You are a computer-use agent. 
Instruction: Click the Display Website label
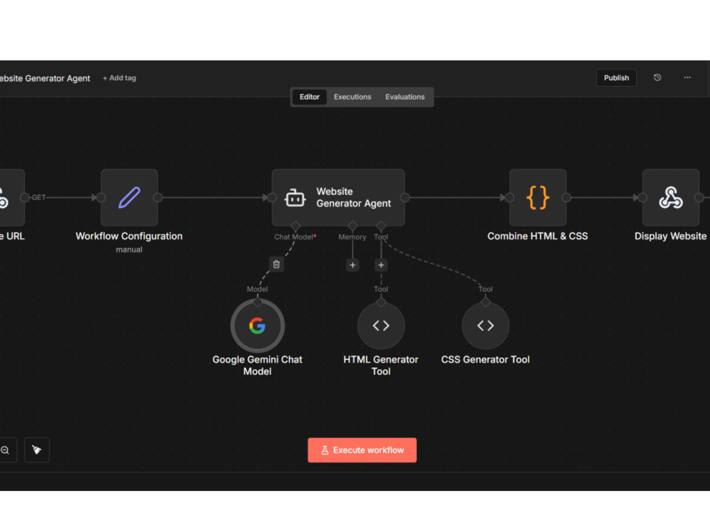[x=671, y=236]
